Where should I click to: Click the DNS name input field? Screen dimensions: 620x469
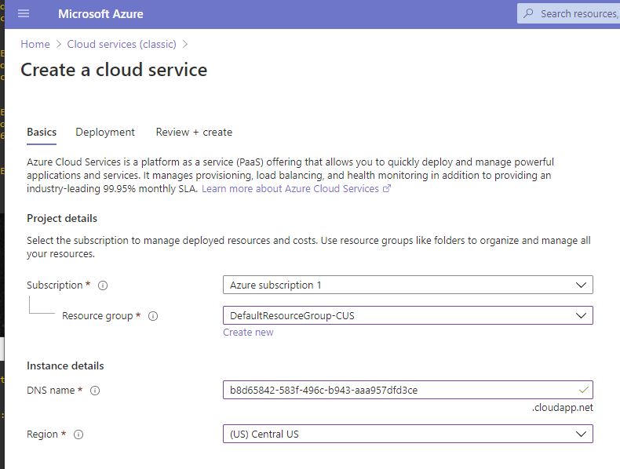392,390
